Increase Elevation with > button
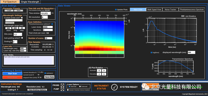The image size is (208, 96). click(x=104, y=74)
